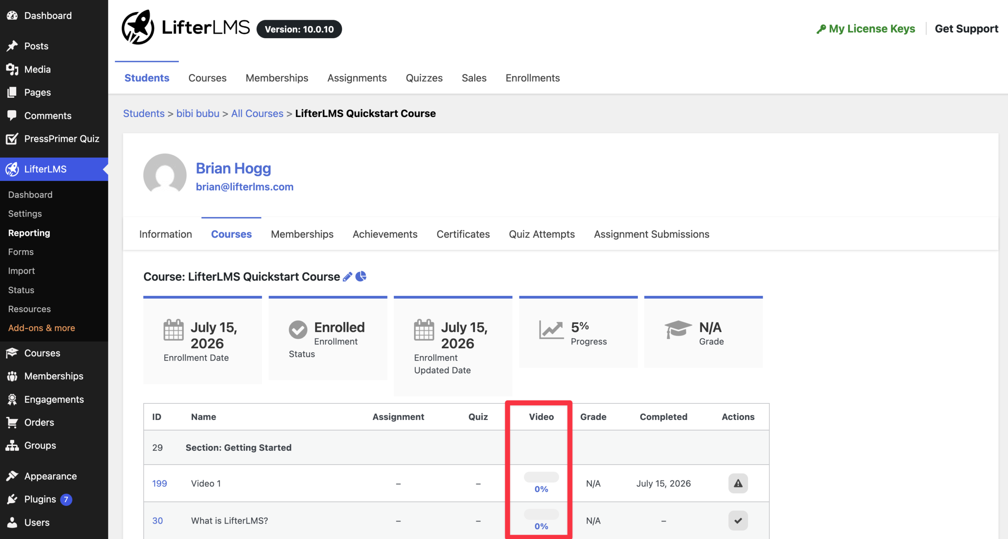Click Video 1 video progress bar
The image size is (1008, 539).
pyautogui.click(x=541, y=477)
